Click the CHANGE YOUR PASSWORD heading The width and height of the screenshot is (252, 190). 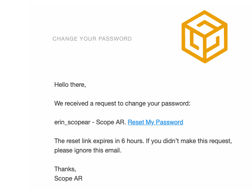click(x=92, y=39)
